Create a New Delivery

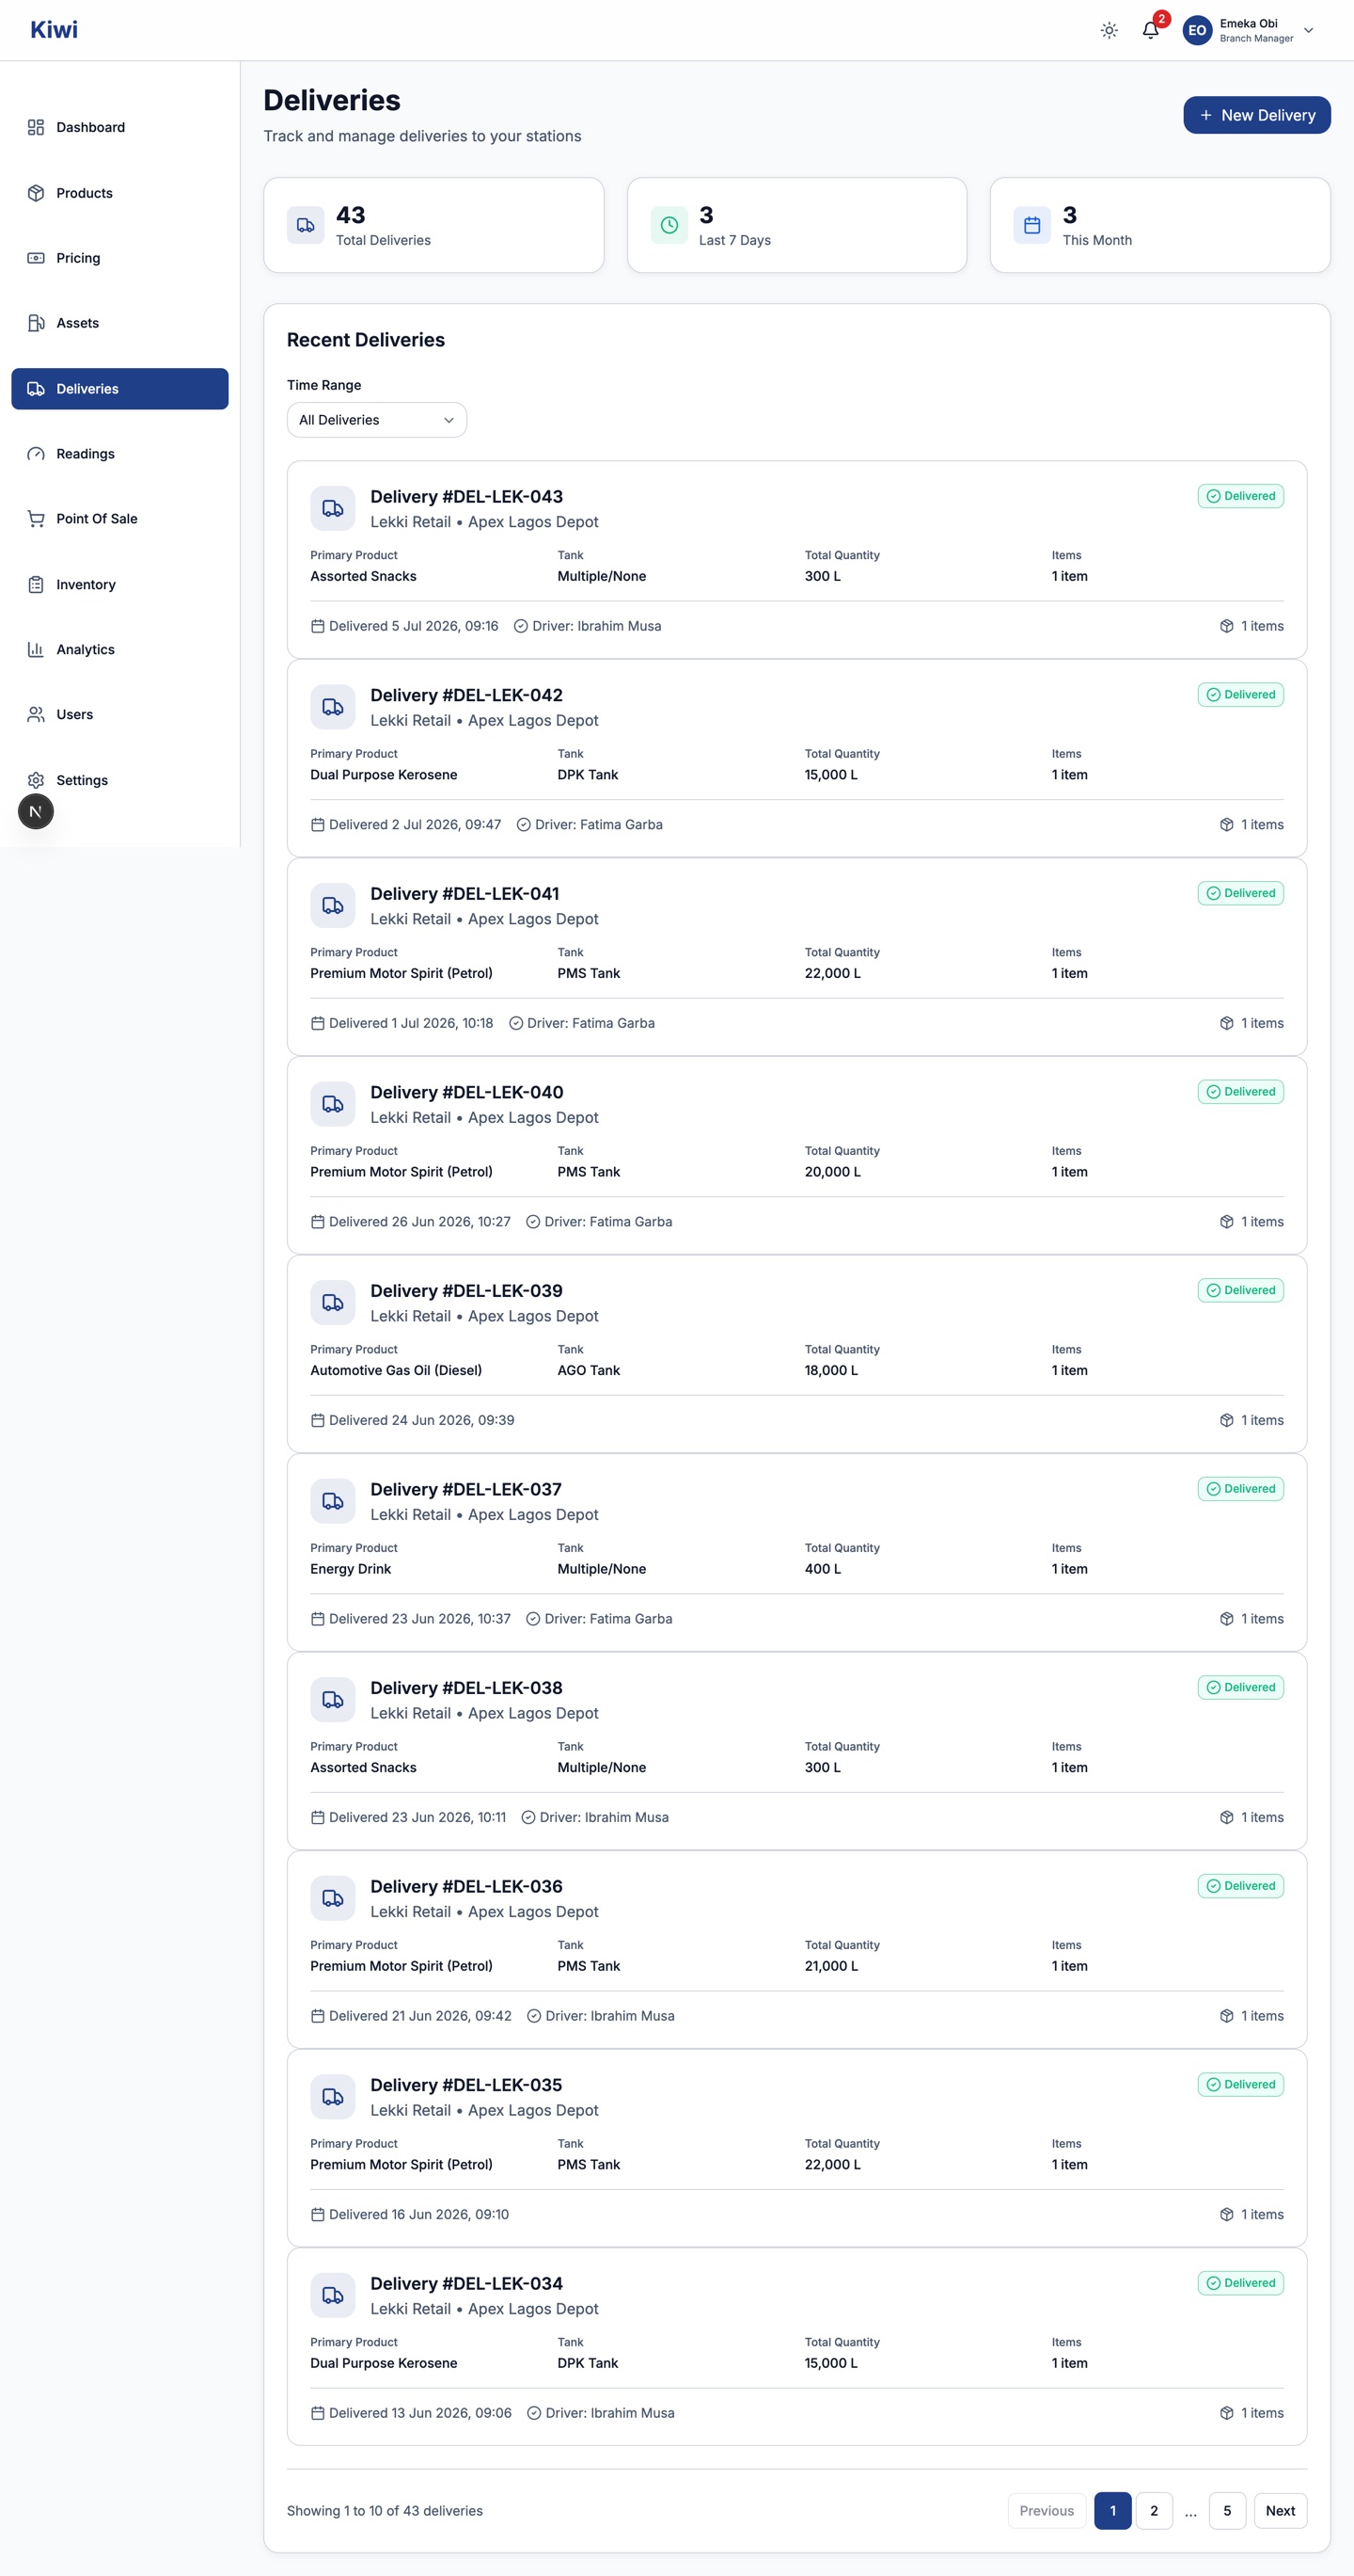coord(1256,115)
